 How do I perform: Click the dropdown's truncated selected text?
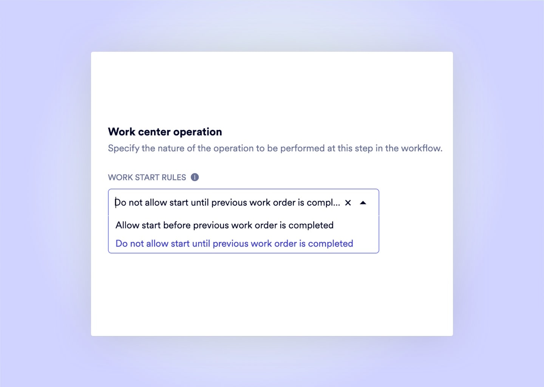click(x=227, y=203)
